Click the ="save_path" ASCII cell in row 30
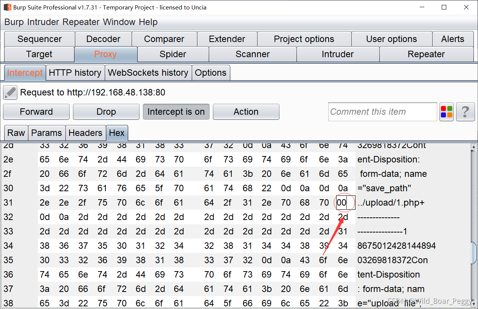 384,188
